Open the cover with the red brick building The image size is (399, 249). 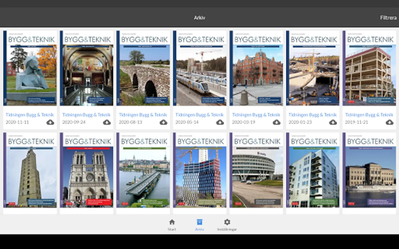(x=256, y=68)
